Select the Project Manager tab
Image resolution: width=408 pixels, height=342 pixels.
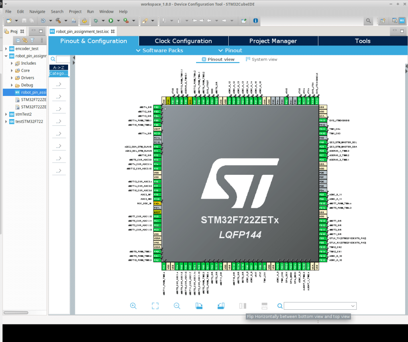[x=273, y=41]
